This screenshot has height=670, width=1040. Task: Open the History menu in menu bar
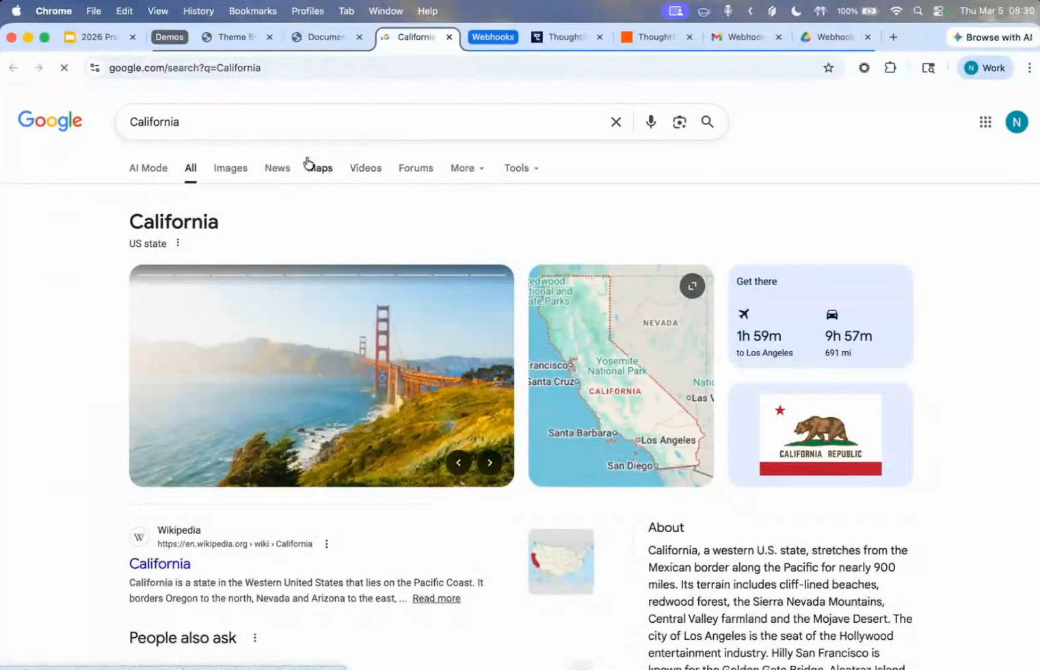[x=198, y=11]
